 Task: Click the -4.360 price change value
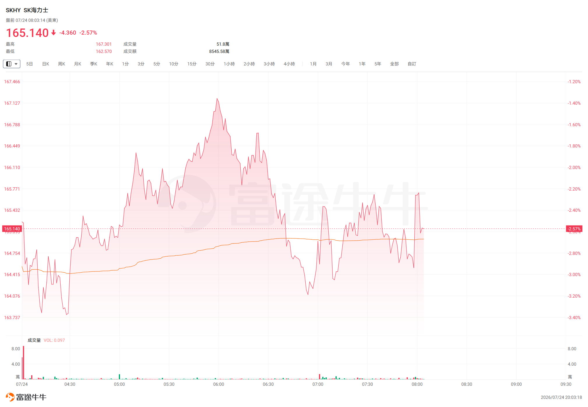point(68,33)
